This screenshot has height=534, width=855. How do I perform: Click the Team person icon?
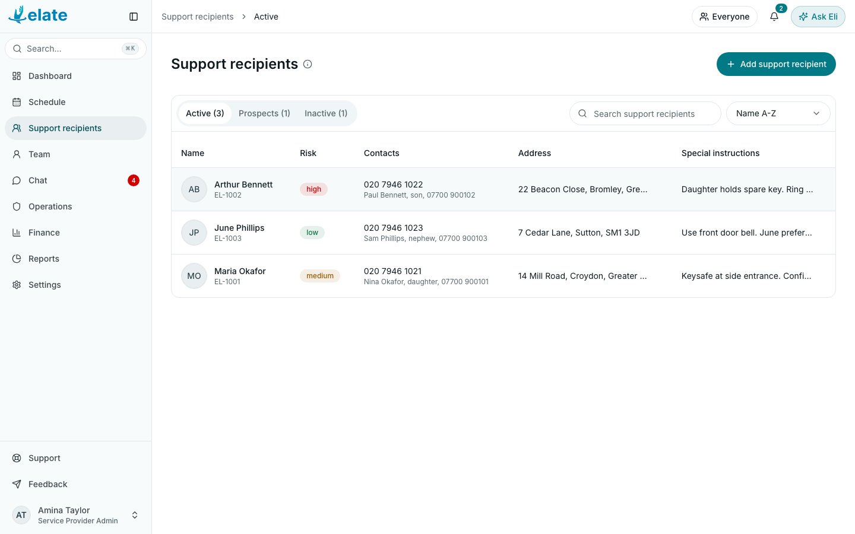pyautogui.click(x=17, y=154)
